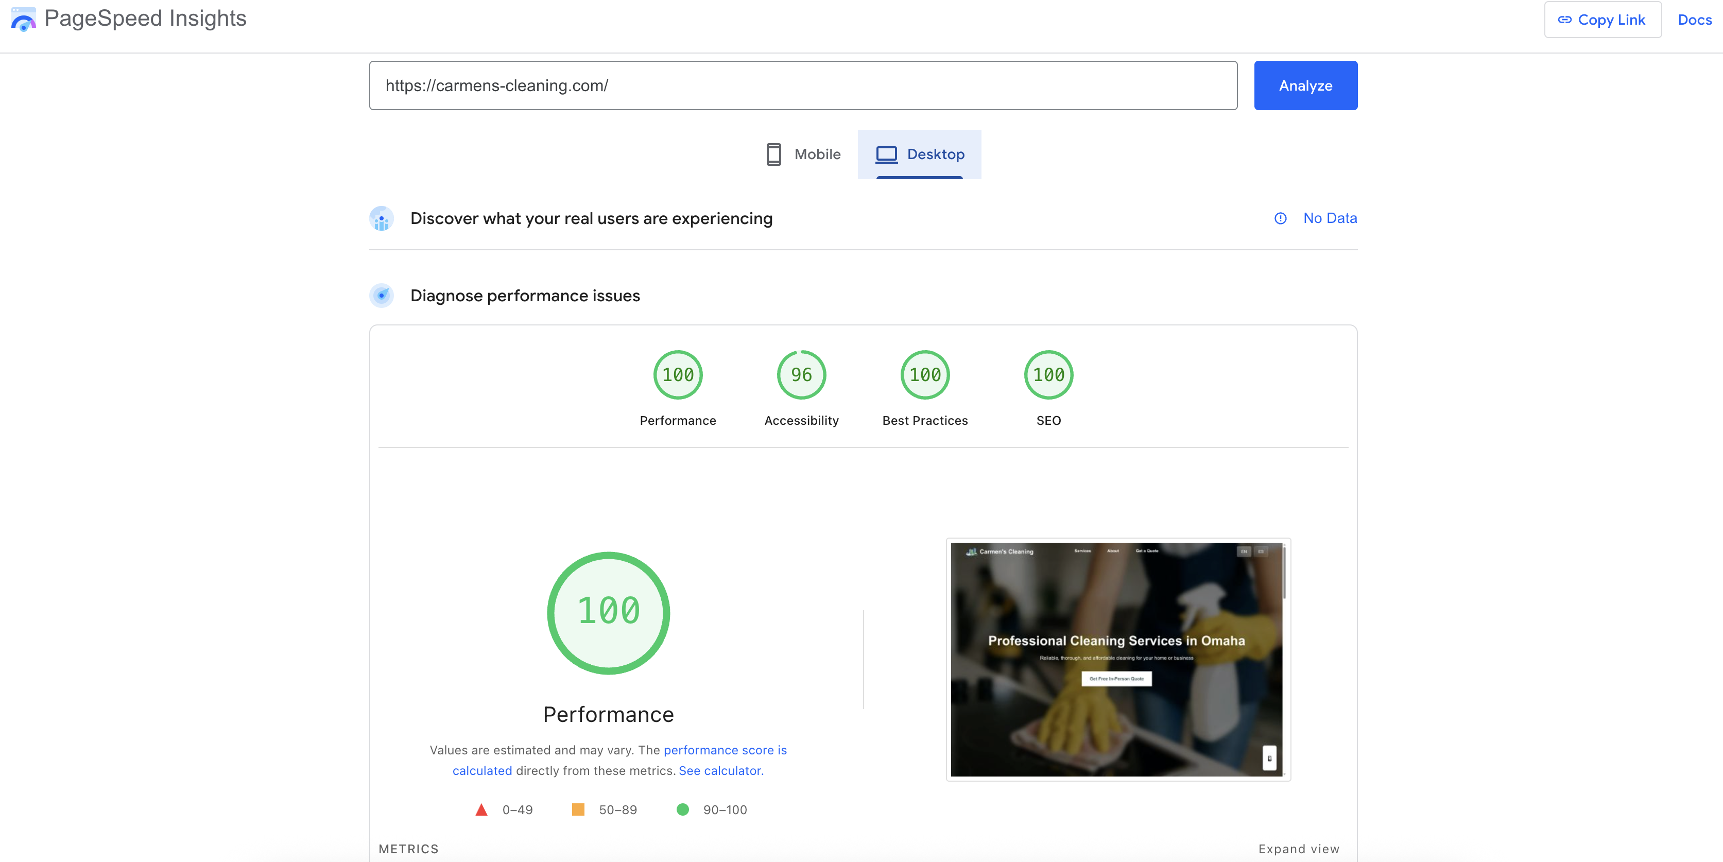Click the URL input field
The height and width of the screenshot is (862, 1723).
click(803, 85)
